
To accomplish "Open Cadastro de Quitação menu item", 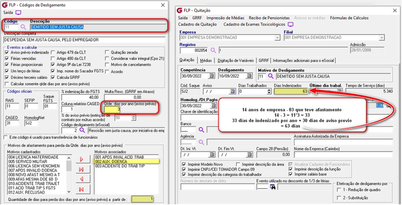I will 197,24.
